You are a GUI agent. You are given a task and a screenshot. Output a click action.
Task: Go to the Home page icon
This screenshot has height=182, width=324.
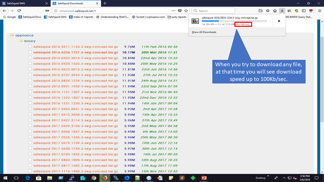275,11
